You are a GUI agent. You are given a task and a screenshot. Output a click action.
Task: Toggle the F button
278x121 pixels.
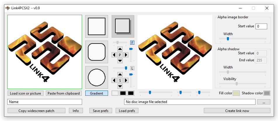(132, 43)
